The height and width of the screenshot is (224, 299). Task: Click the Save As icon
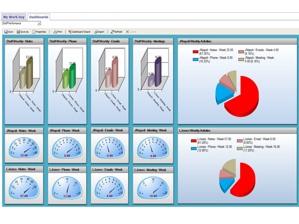22,32
